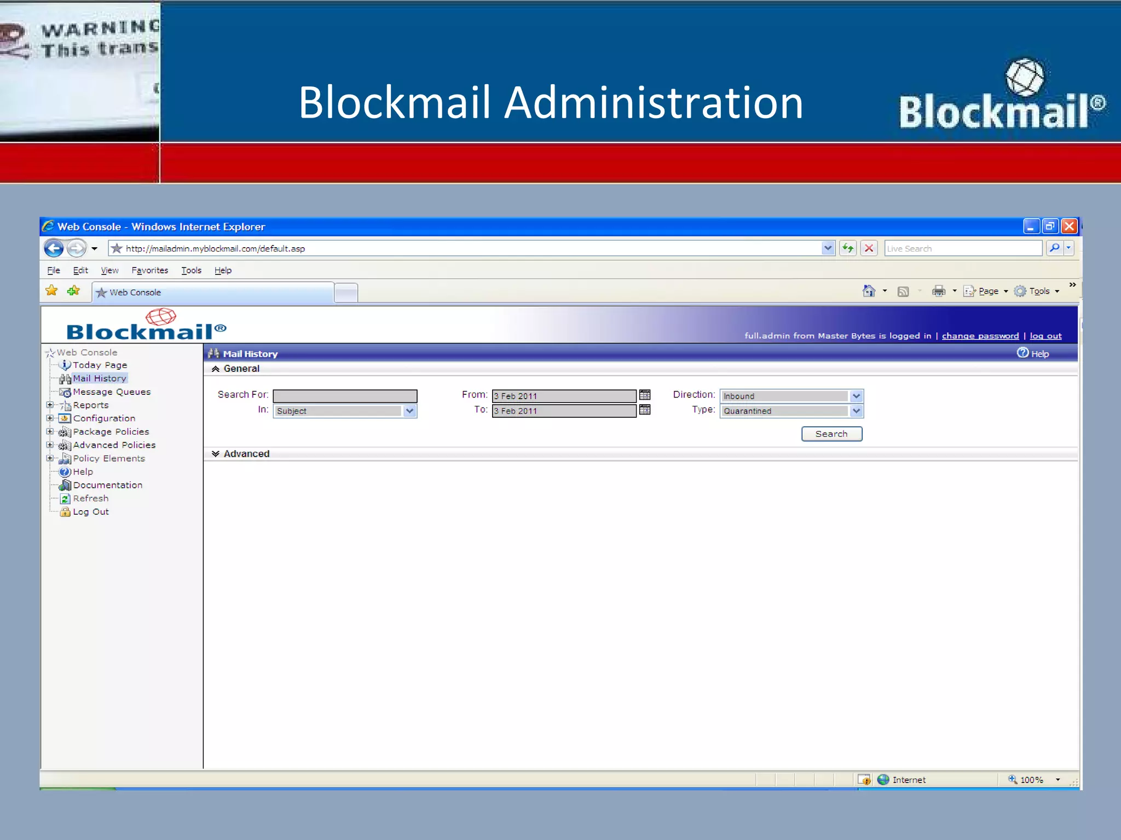This screenshot has width=1121, height=840.
Task: Open Advanced Policies in the sidebar
Action: [114, 445]
